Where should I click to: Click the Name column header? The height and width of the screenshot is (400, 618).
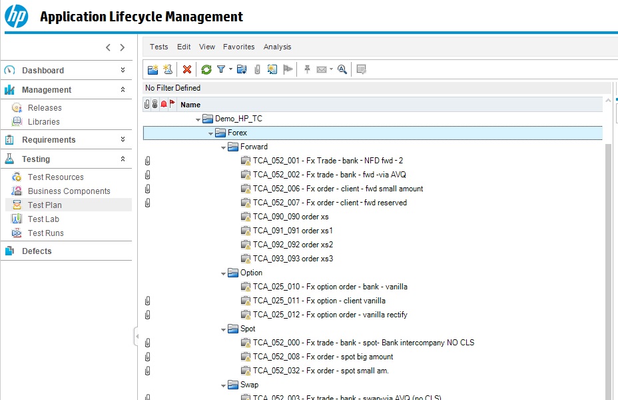tap(190, 105)
